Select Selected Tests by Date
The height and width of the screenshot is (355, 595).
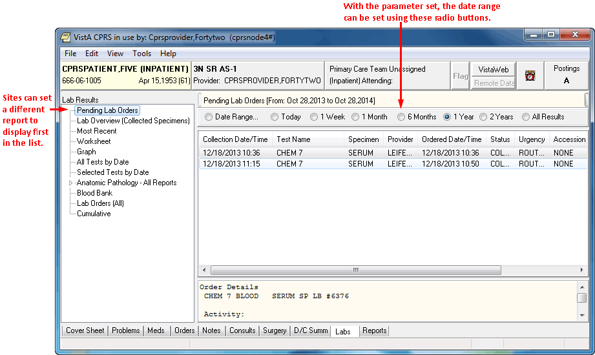(112, 172)
